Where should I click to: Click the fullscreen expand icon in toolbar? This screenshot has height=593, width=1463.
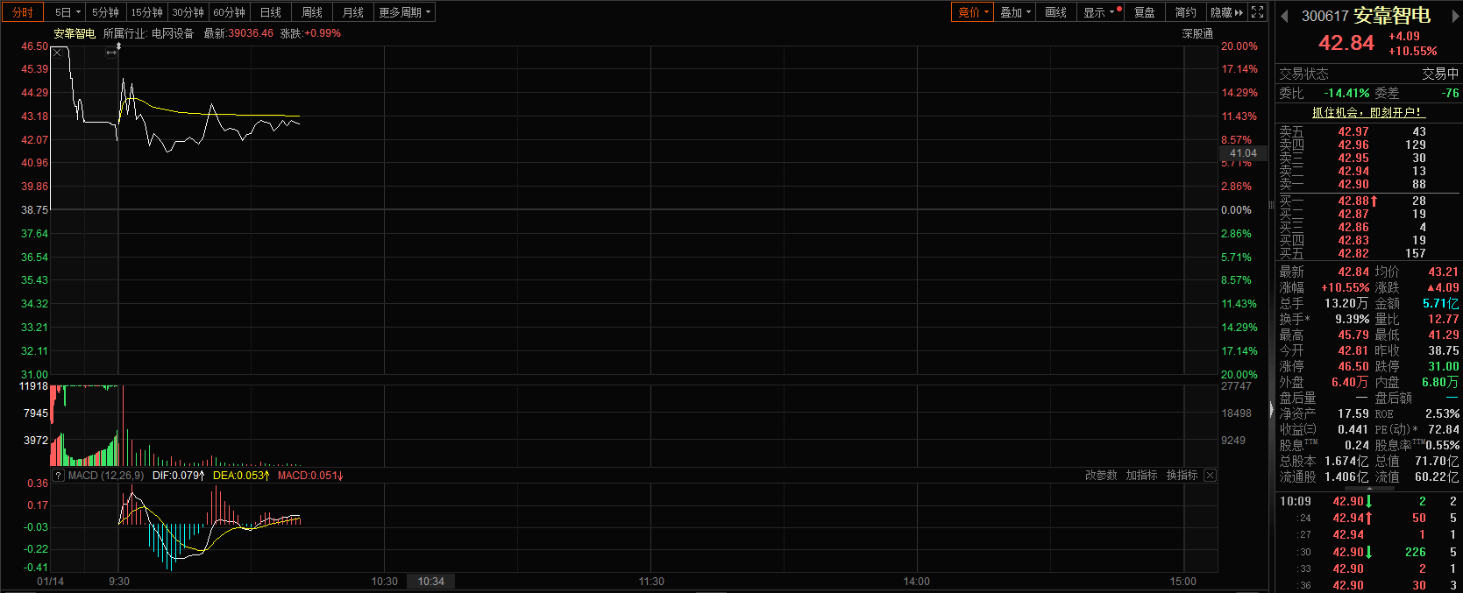coord(1257,12)
